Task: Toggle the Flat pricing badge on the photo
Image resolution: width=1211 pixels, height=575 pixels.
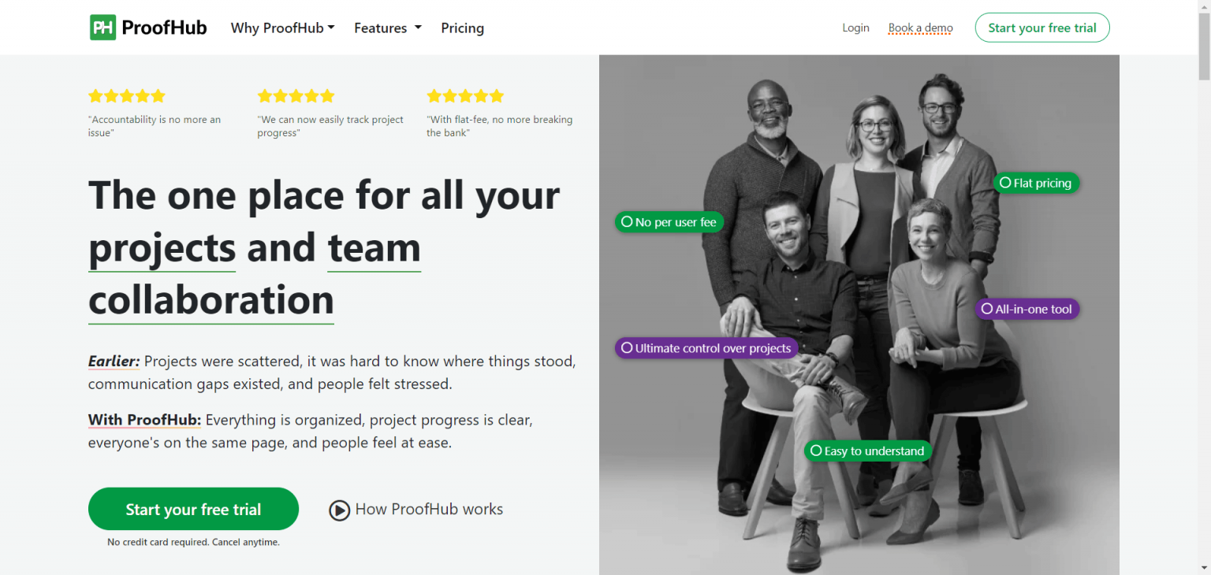Action: point(1036,183)
